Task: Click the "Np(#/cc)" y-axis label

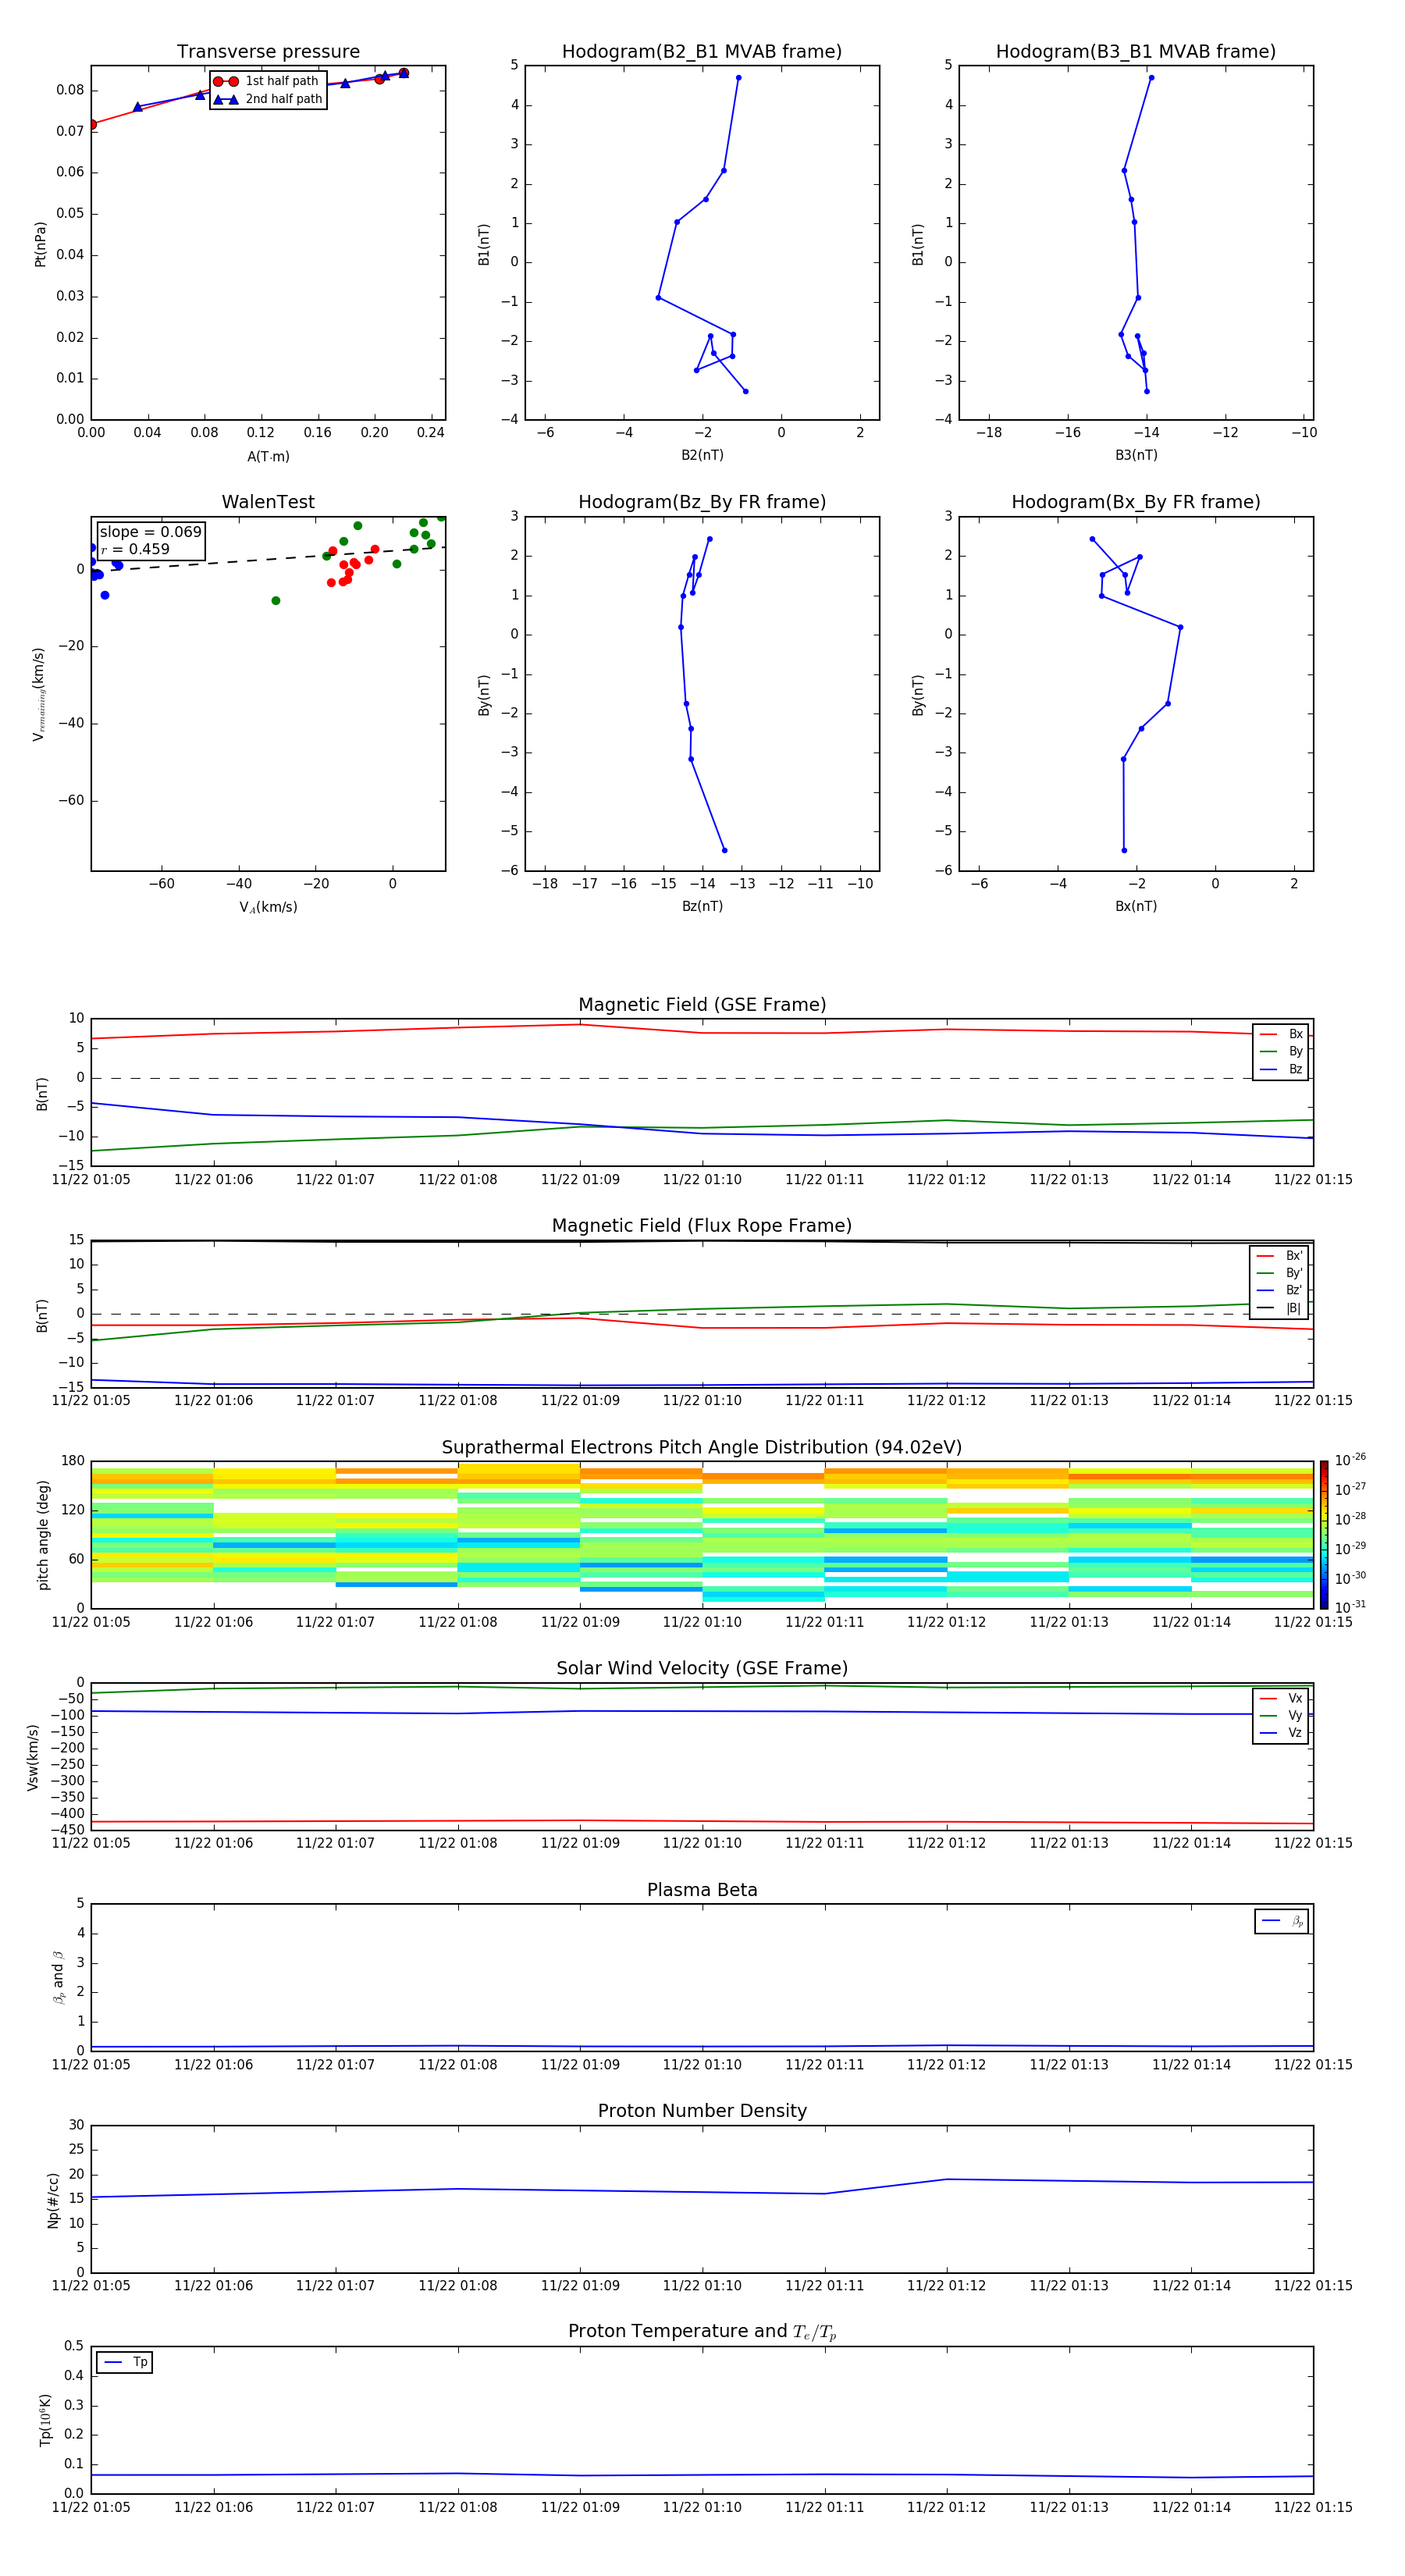Action: pyautogui.click(x=53, y=2200)
